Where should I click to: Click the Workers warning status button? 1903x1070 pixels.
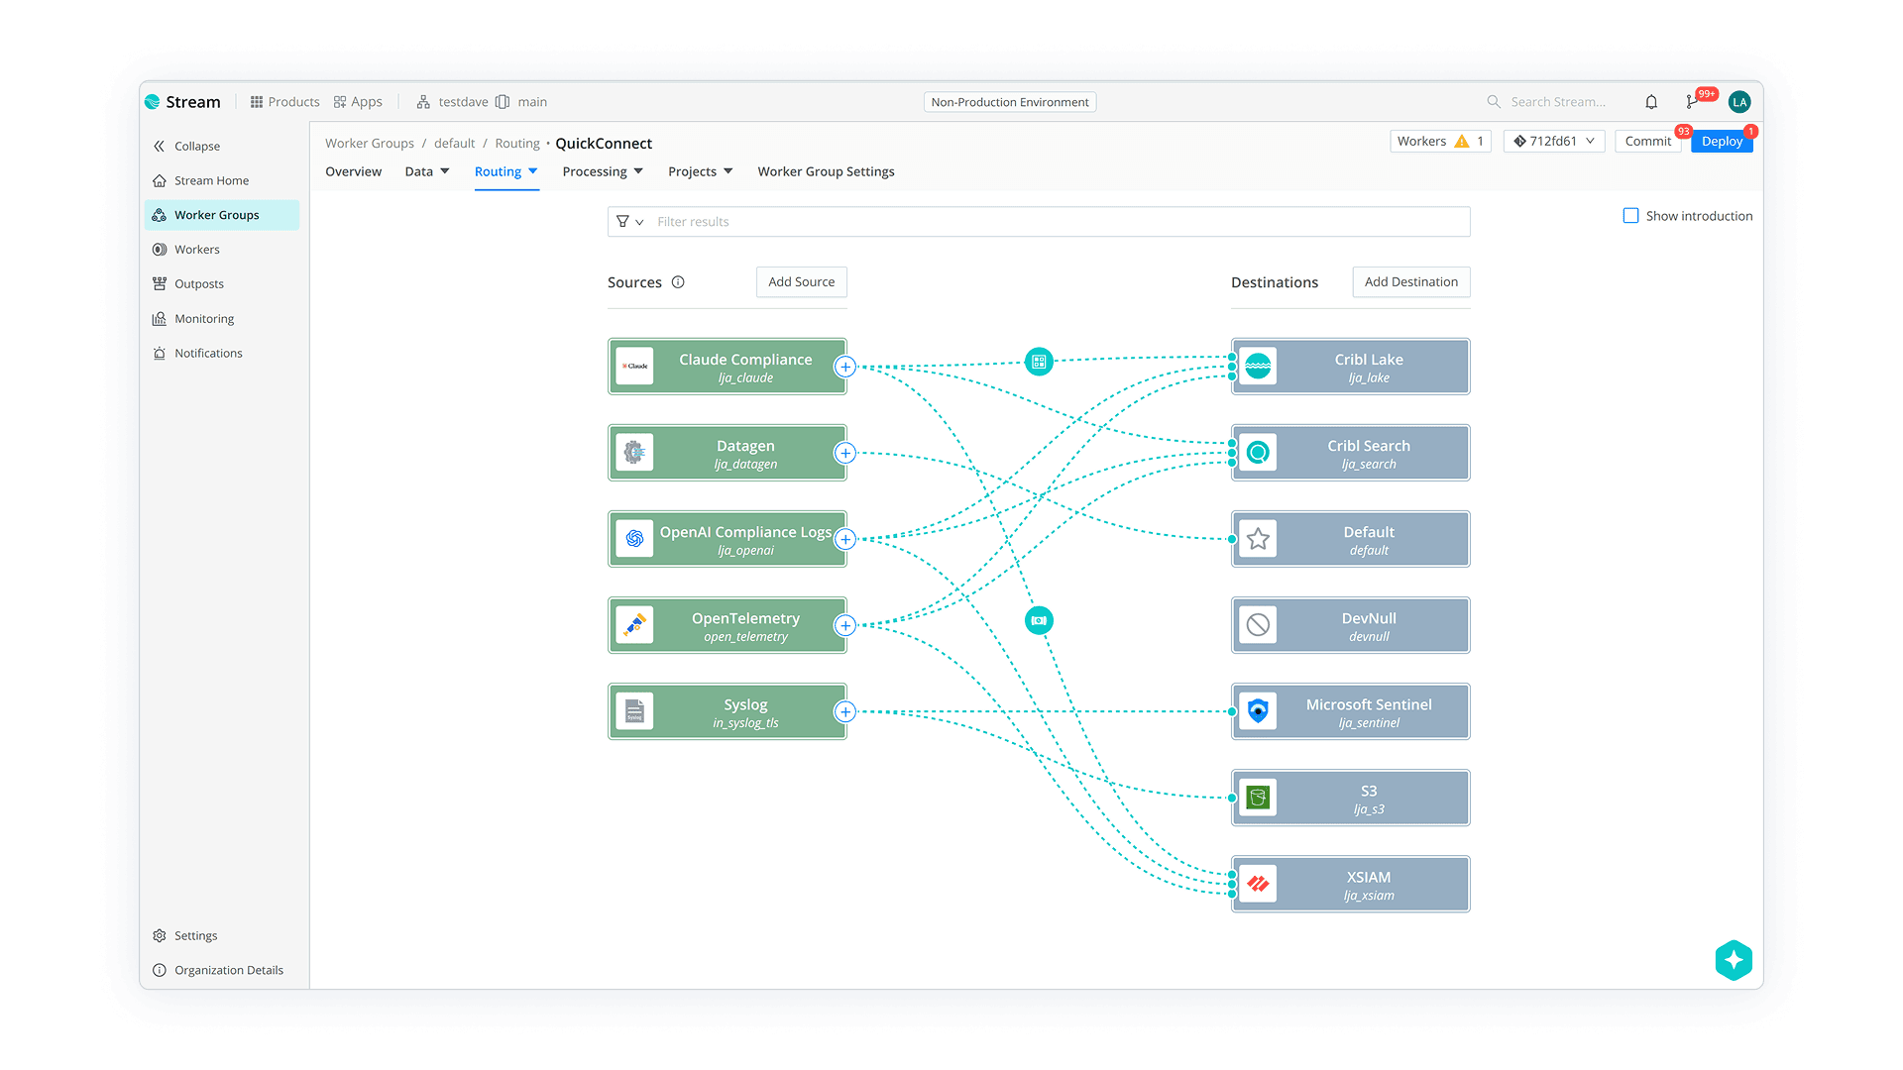[x=1440, y=142]
